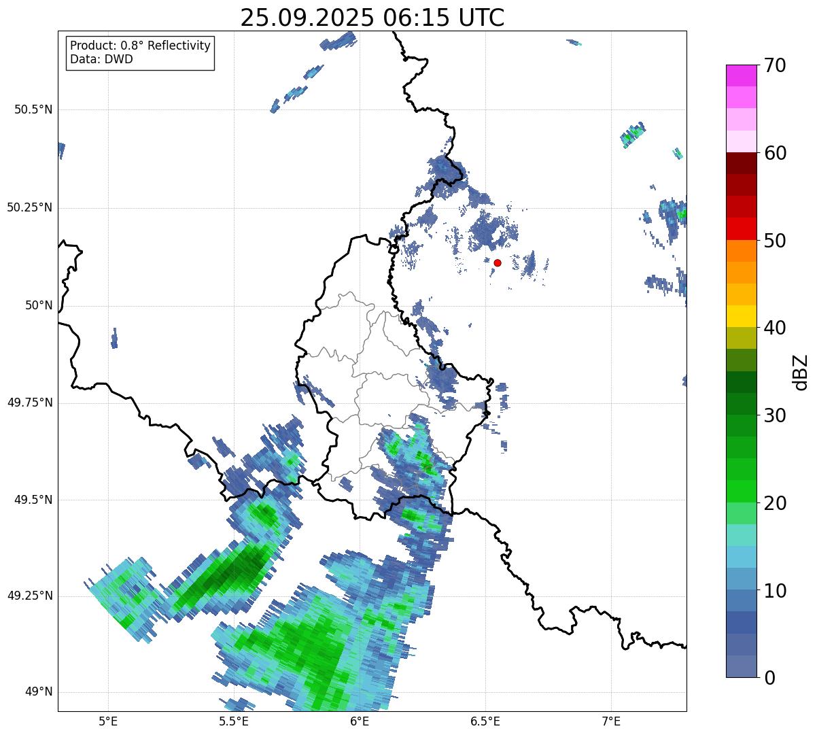This screenshot has width=817, height=735.
Task: Click the 'Data: DWD' text
Action: point(102,59)
